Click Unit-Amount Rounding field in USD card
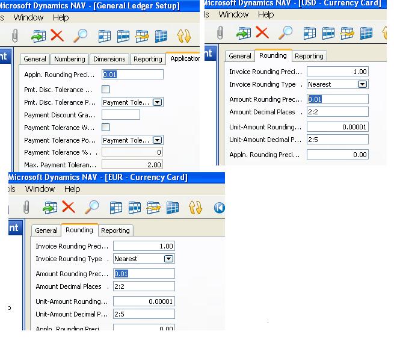Viewport: 394px width, 343px height. [x=337, y=127]
